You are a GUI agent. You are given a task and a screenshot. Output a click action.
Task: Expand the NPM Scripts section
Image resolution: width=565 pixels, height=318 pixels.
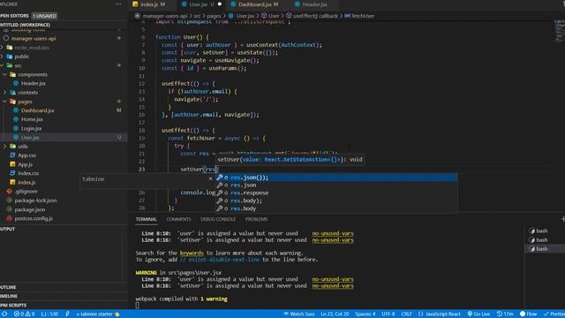pyautogui.click(x=13, y=305)
